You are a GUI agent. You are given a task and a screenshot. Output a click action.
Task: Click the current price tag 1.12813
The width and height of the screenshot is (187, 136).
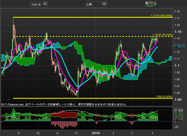point(179,47)
